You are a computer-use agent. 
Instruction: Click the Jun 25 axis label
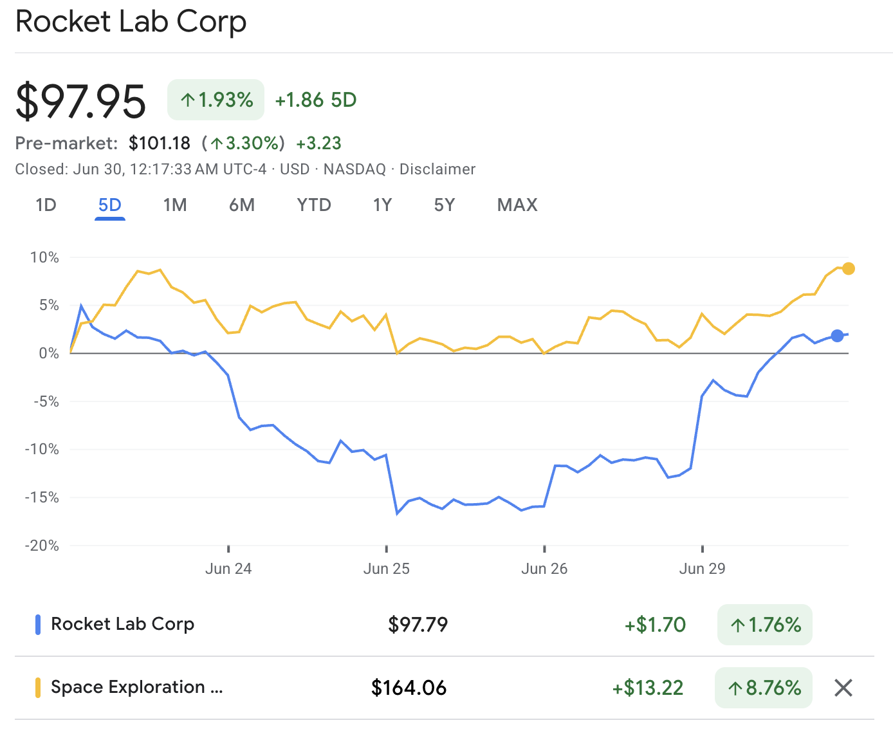(387, 569)
